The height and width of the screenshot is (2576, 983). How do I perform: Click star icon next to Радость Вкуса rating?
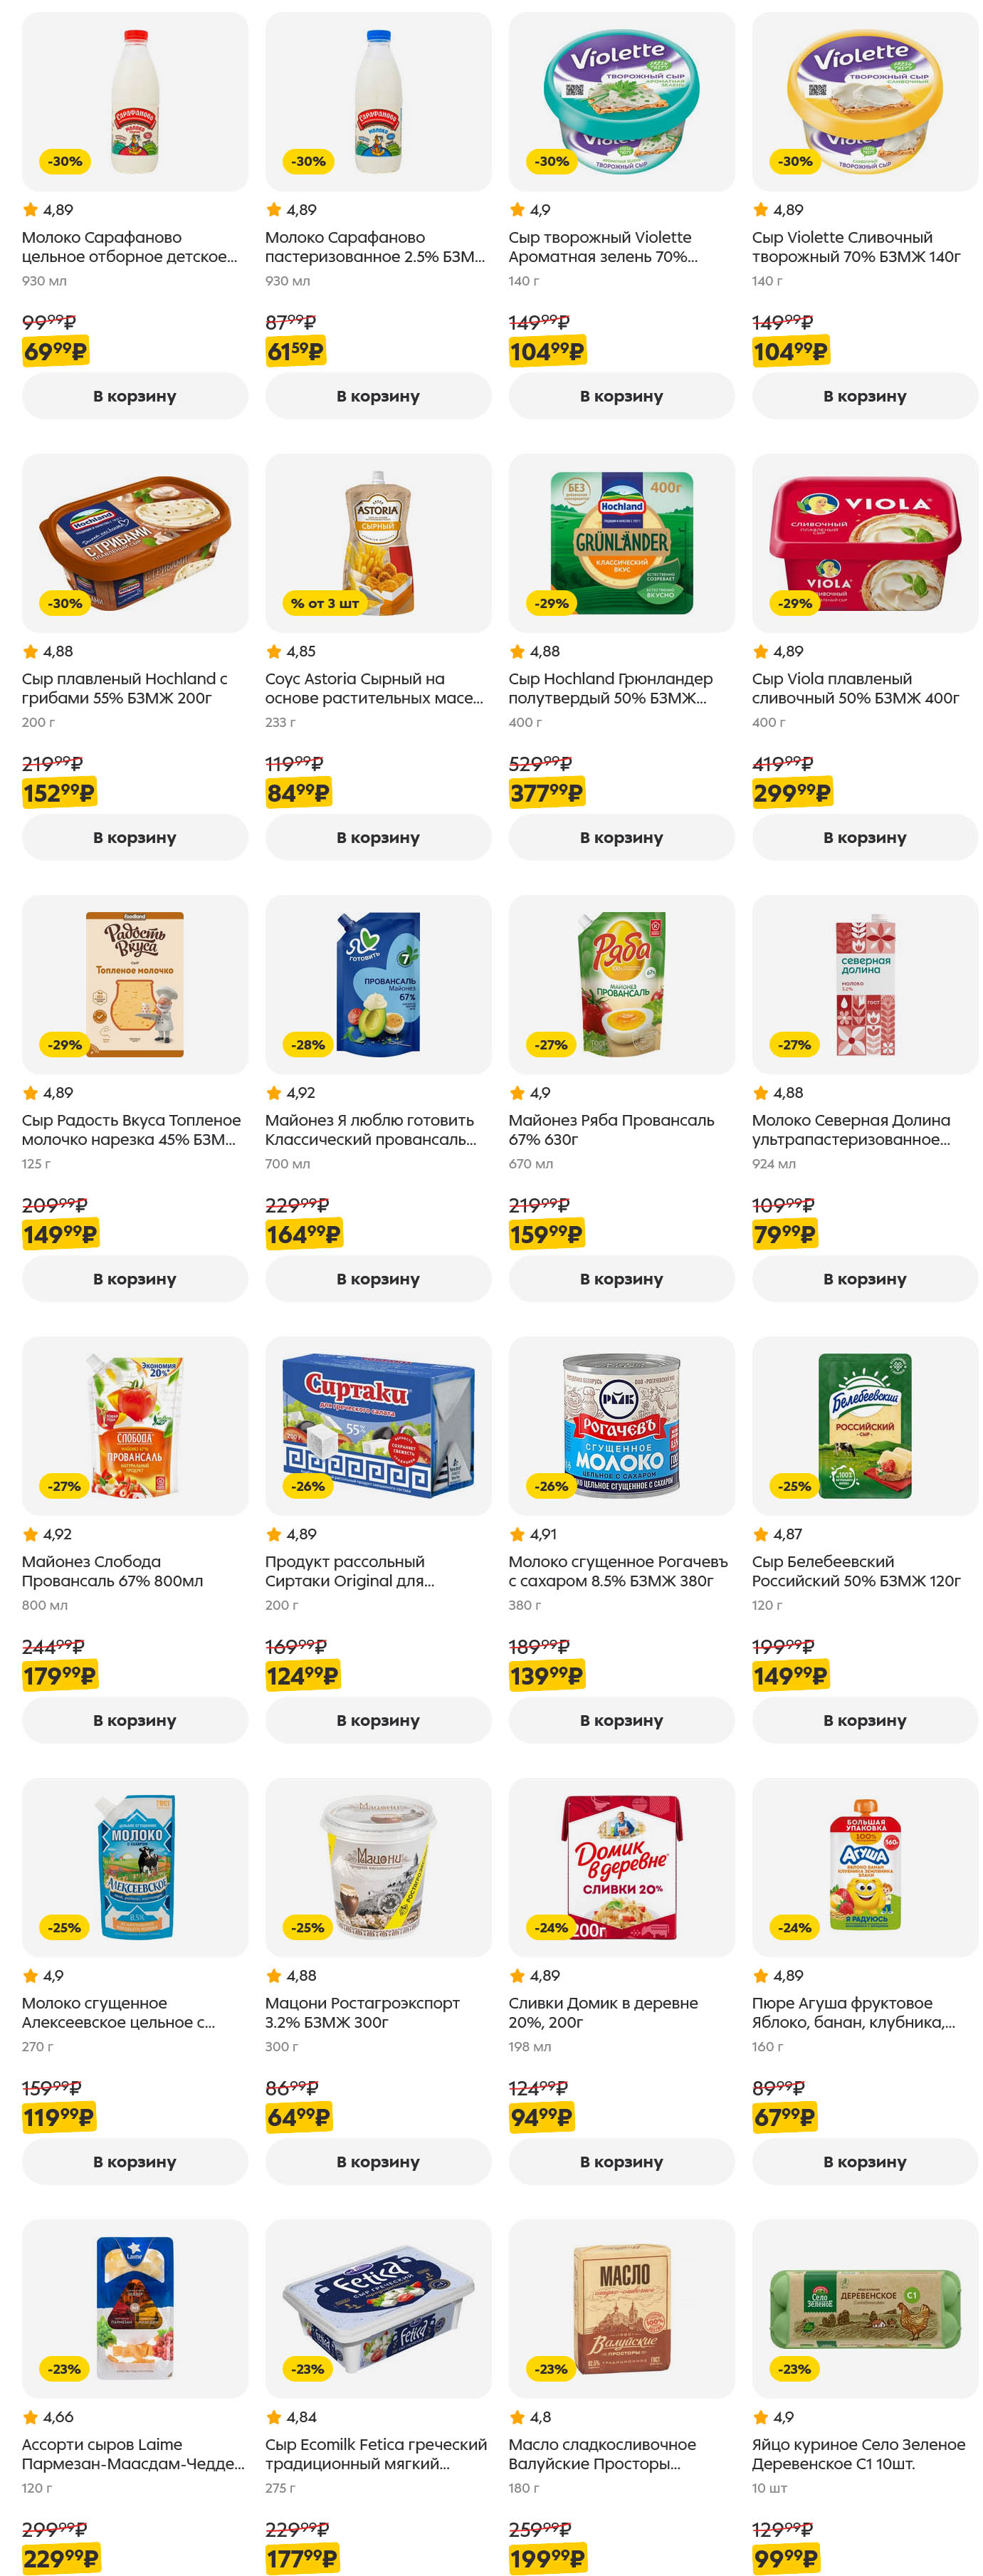(30, 1093)
